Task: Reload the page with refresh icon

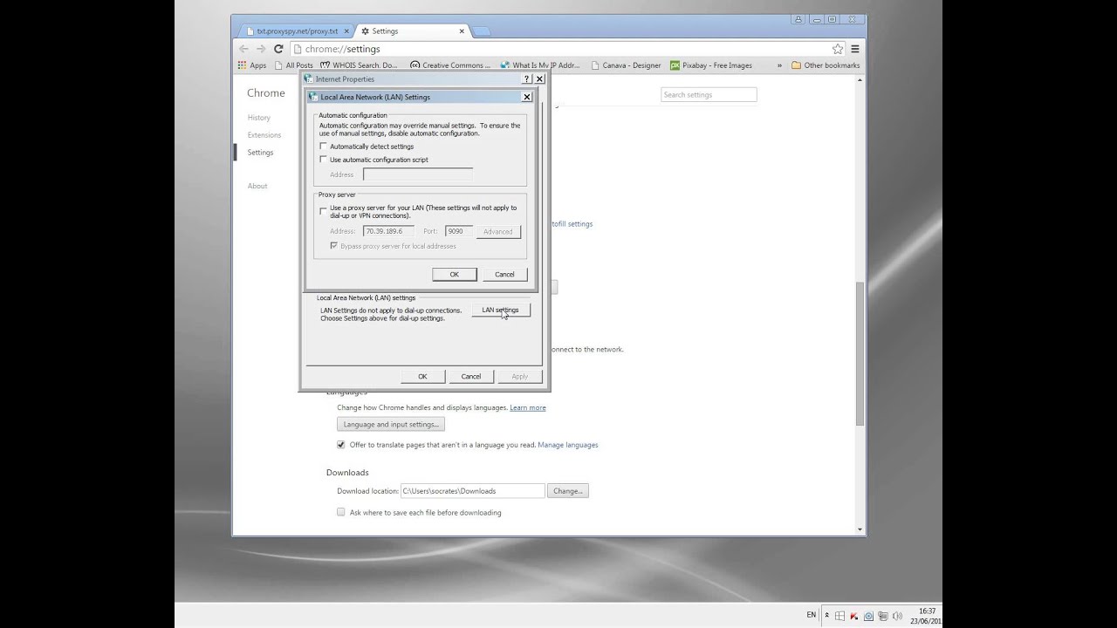Action: [278, 49]
